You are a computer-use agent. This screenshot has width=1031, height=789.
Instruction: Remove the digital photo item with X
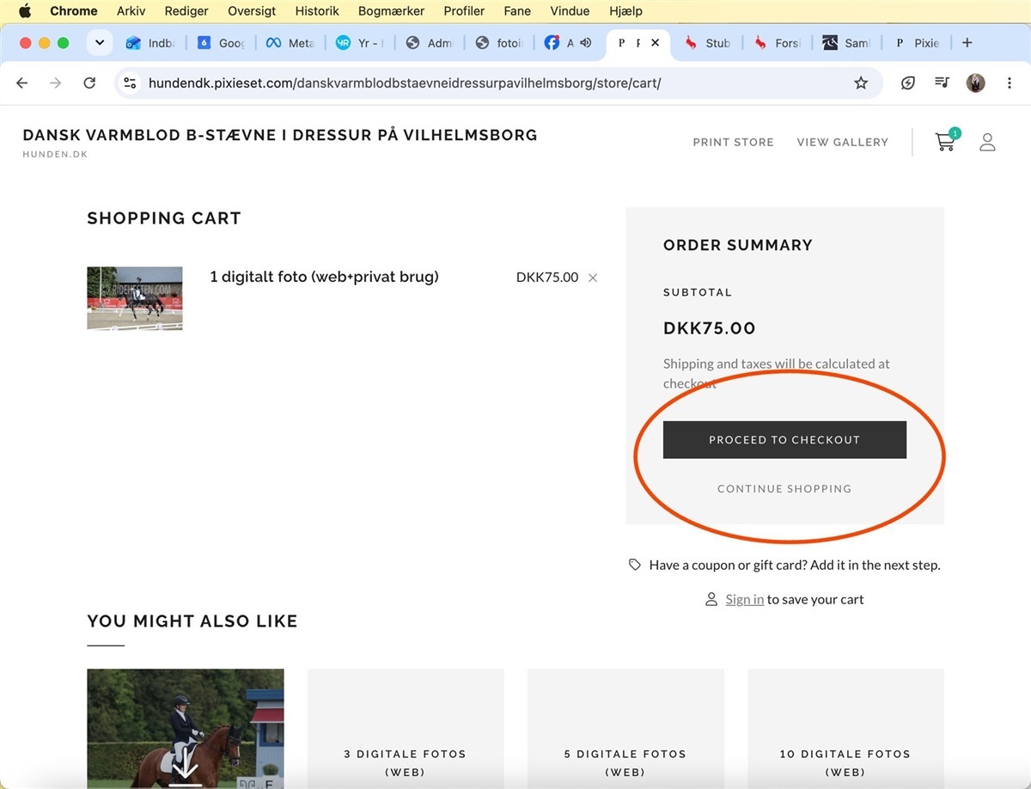(593, 278)
